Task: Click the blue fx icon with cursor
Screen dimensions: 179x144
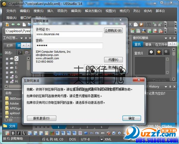Action: [144, 31]
